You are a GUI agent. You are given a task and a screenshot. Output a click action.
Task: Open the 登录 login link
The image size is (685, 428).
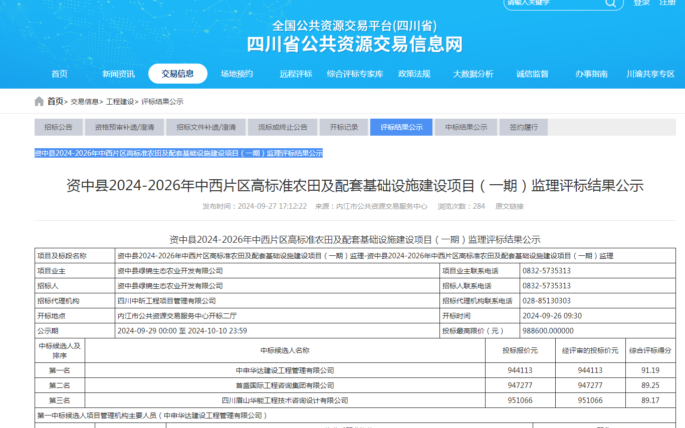641,3
